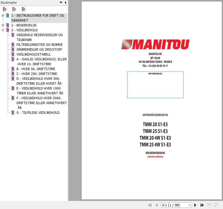Open the page number dropdown arrow
The image size is (223, 209).
click(x=190, y=205)
